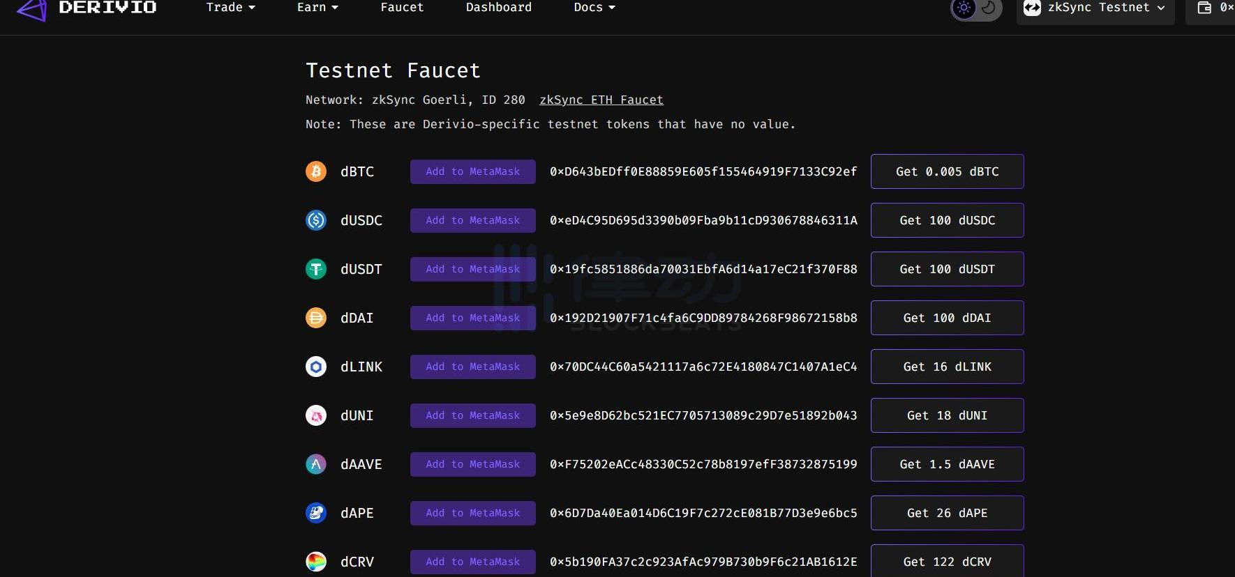Expand the Docs dropdown menu
This screenshot has width=1235, height=577.
[594, 8]
